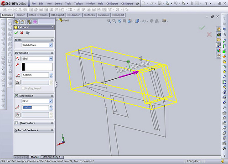Collapse the From section

(52, 40)
